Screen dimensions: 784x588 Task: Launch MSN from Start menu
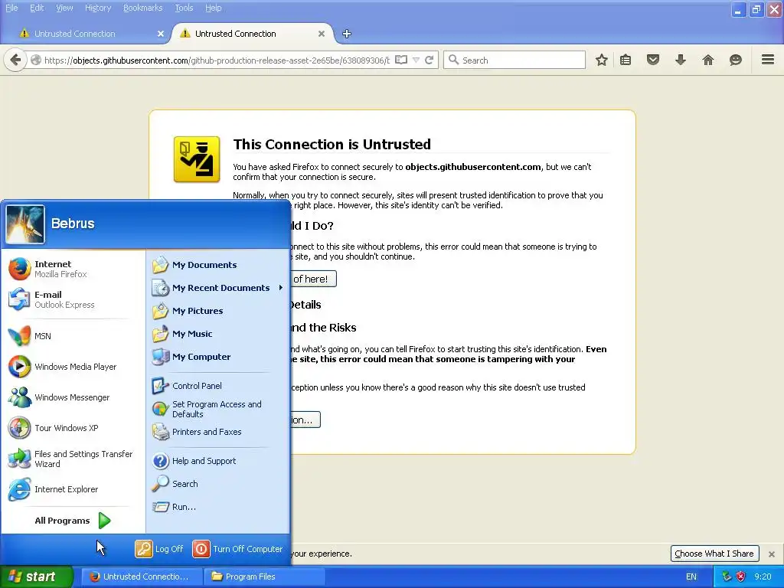[x=73, y=336]
